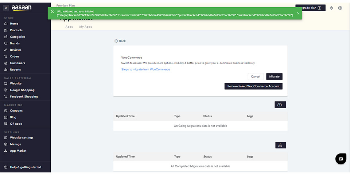Click the Customers people icon
This screenshot has width=350, height=175.
(6, 63)
